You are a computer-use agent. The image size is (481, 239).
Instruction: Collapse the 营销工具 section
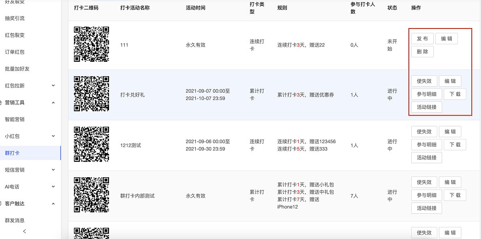(x=53, y=103)
